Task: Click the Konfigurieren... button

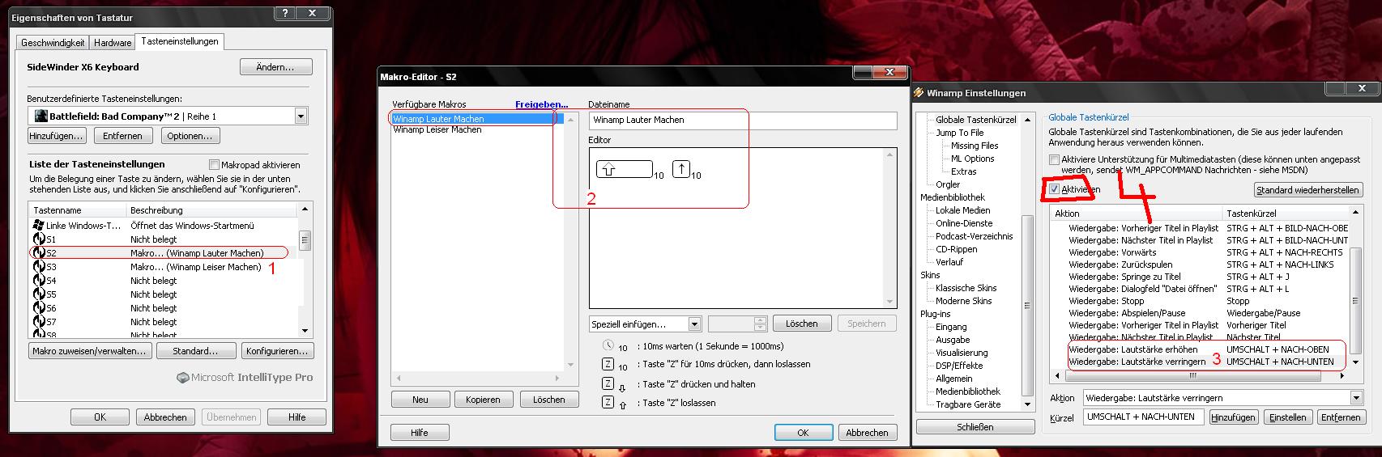Action: (x=277, y=351)
